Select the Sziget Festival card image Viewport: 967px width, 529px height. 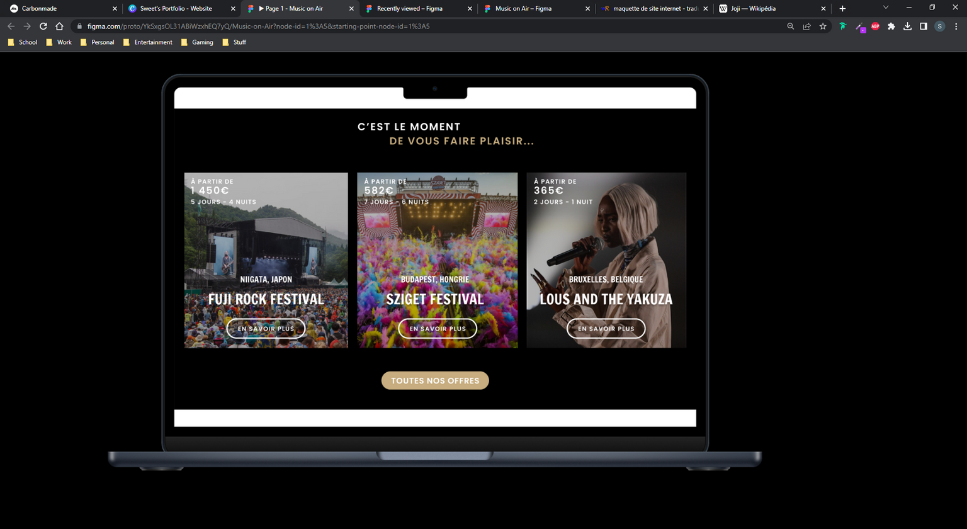tap(438, 260)
